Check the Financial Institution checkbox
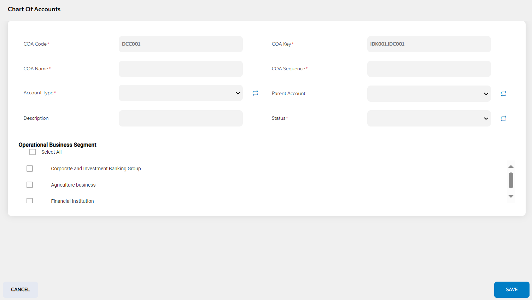 (30, 200)
